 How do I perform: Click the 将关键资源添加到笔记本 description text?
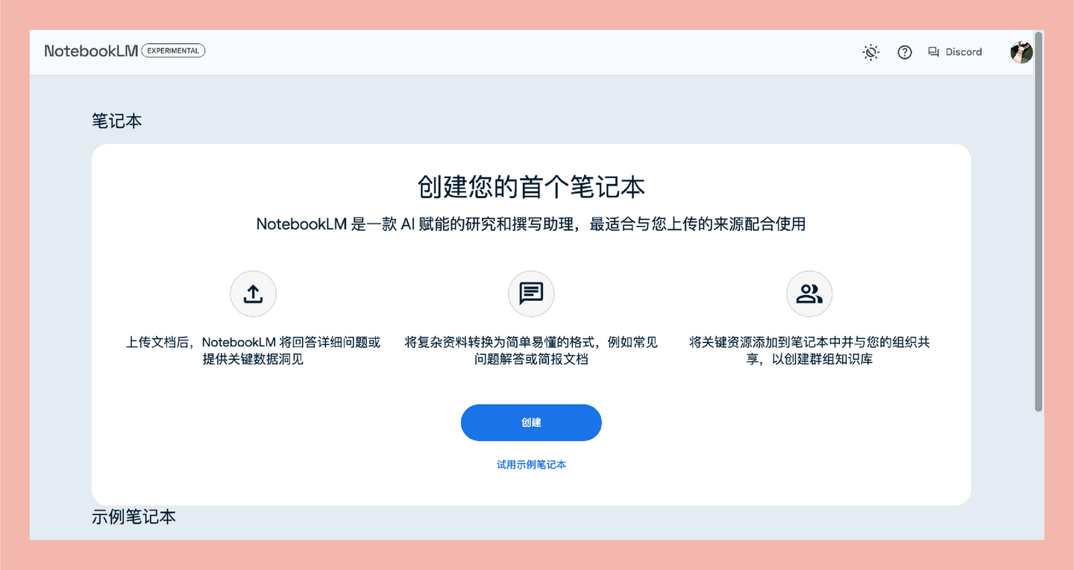[809, 351]
